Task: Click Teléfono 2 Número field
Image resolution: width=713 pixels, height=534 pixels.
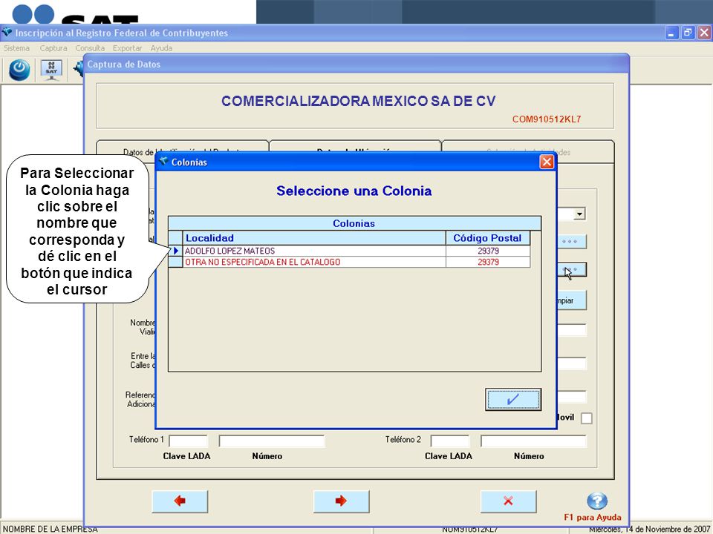Action: [x=533, y=441]
